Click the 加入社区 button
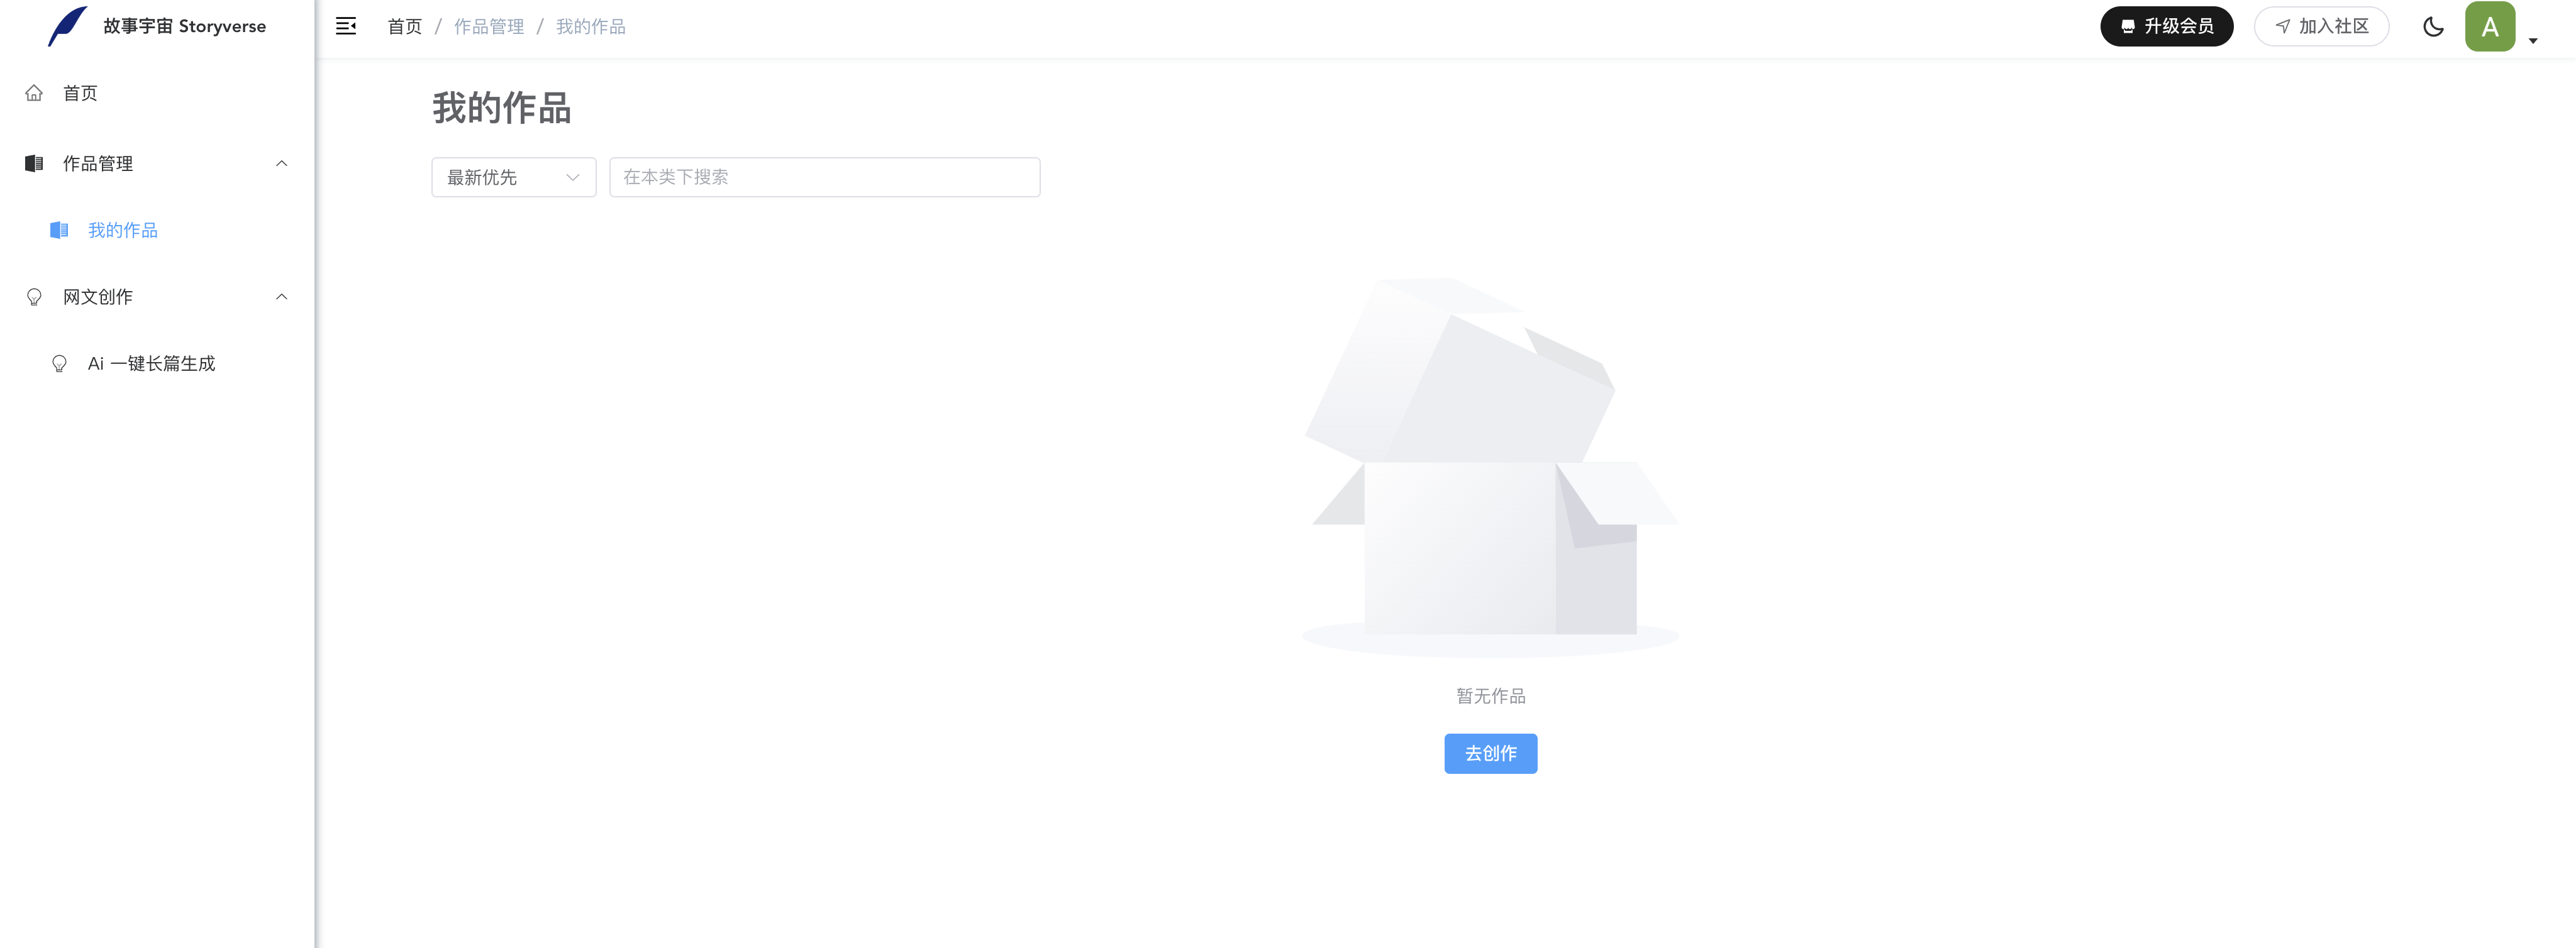 coord(2321,27)
